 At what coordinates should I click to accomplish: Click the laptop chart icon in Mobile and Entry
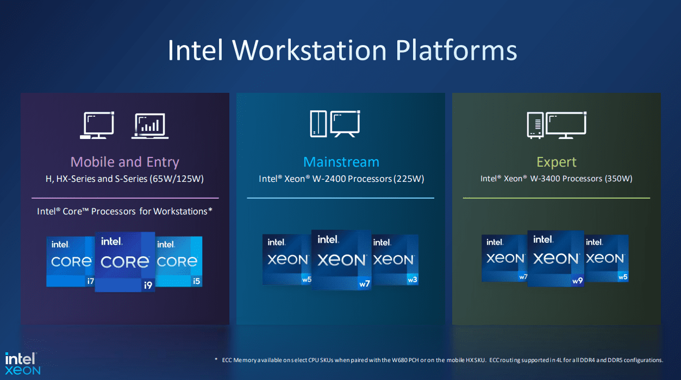tap(150, 125)
